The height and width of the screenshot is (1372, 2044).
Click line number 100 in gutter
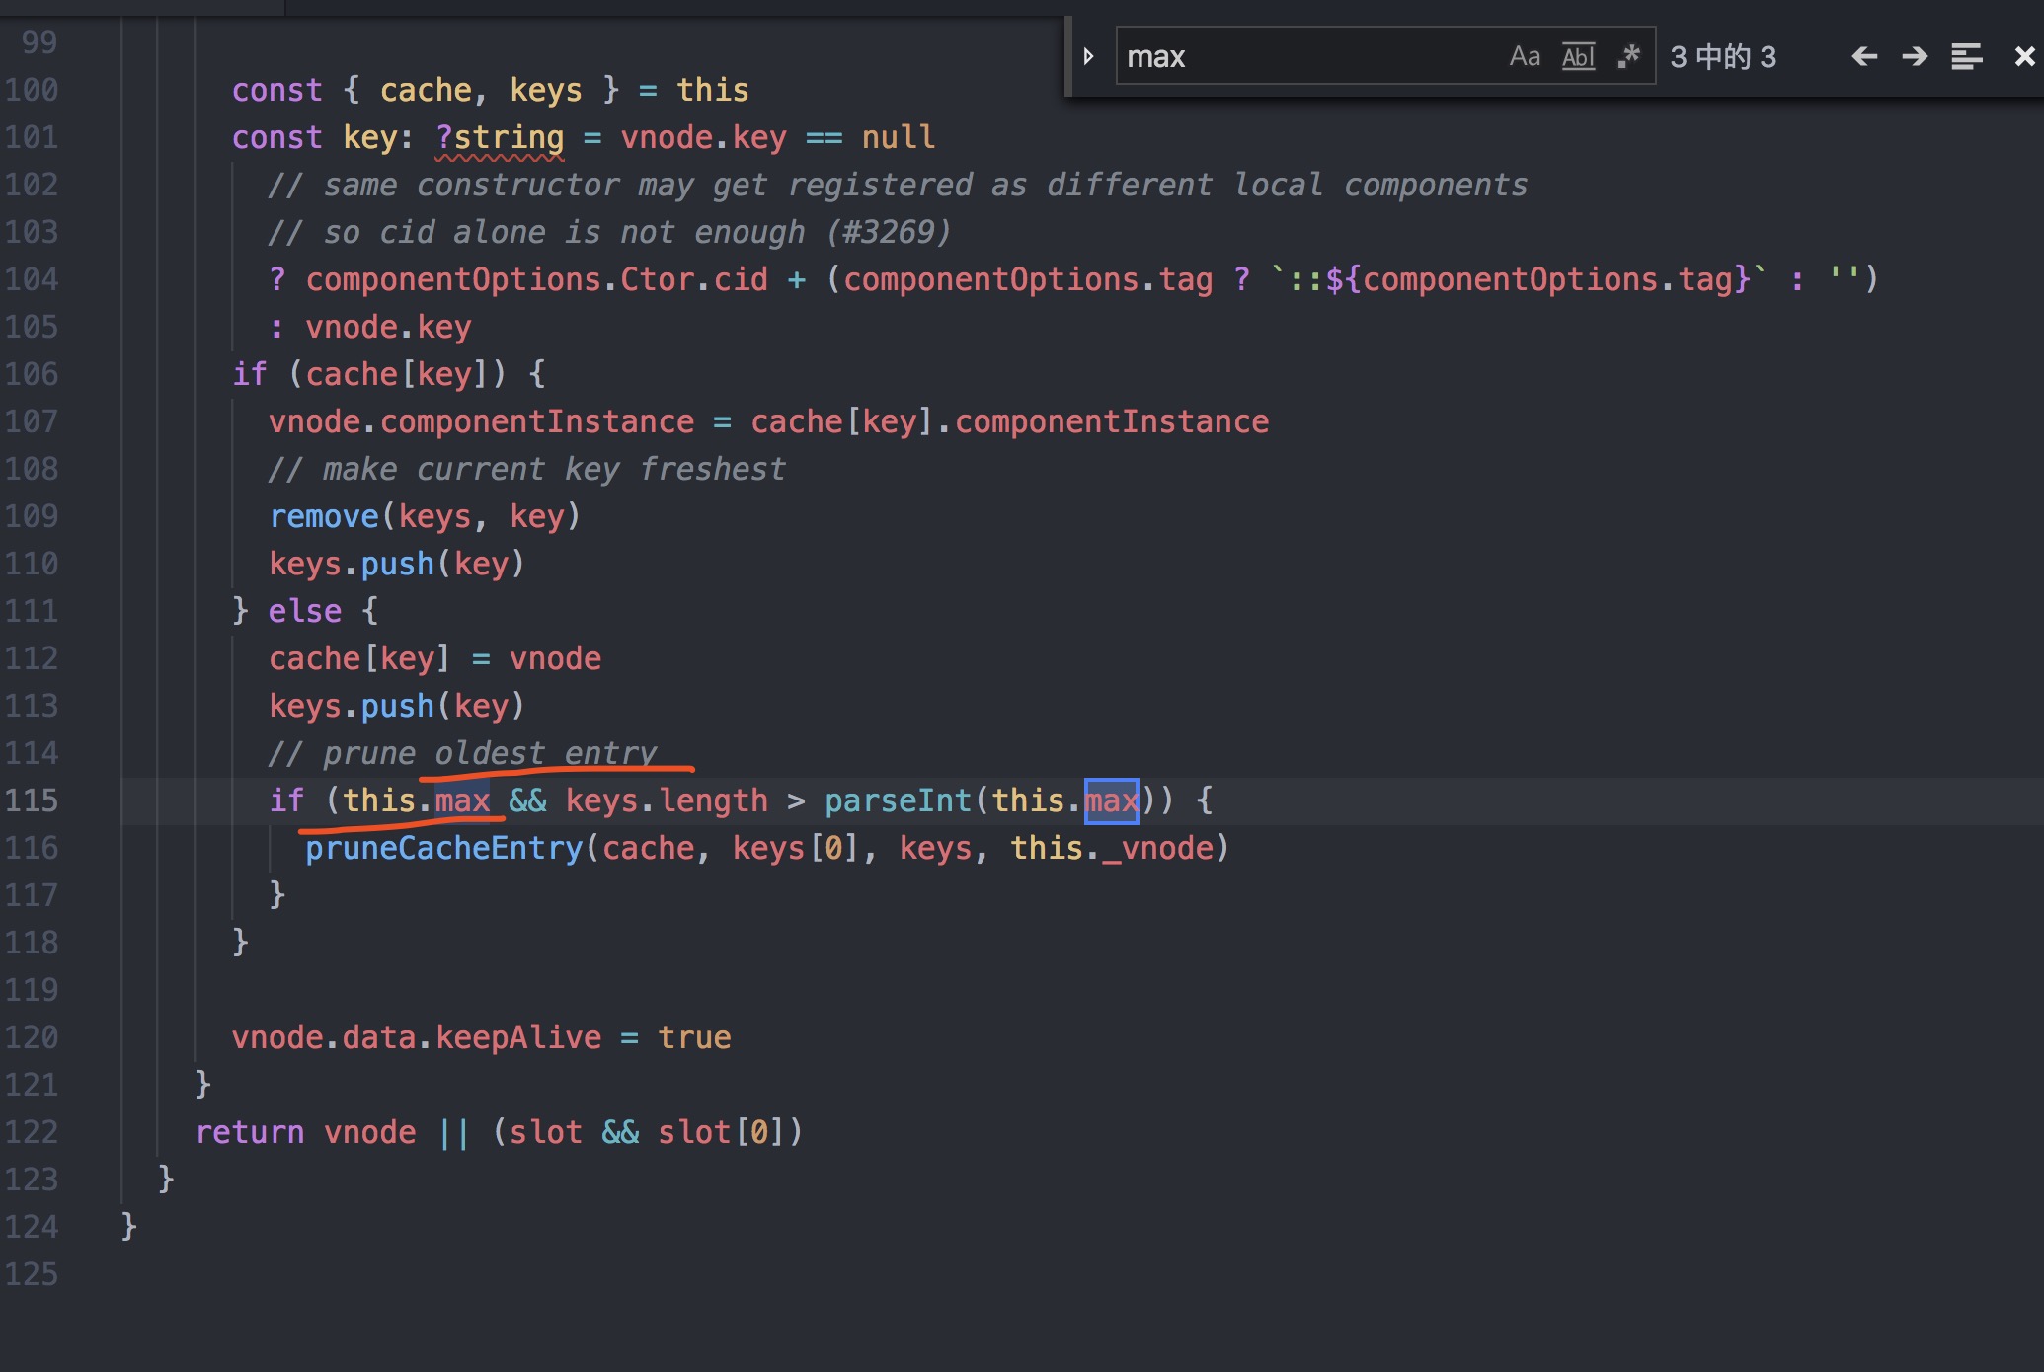tap(32, 90)
